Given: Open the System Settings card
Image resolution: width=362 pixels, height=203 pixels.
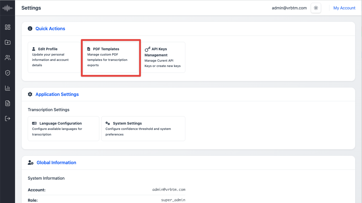Looking at the screenshot, I should click(x=143, y=129).
